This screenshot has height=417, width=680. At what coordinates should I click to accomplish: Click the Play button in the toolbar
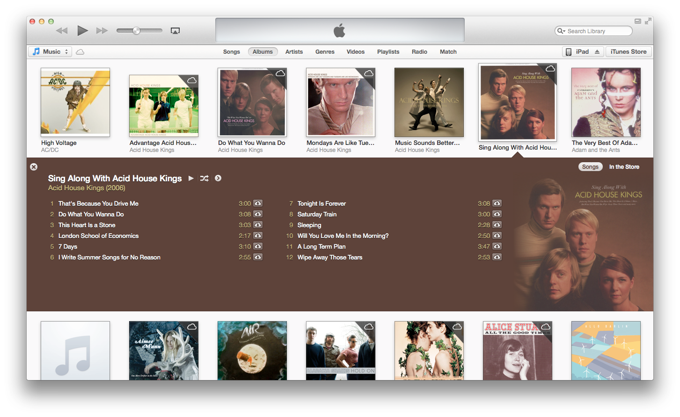(83, 31)
